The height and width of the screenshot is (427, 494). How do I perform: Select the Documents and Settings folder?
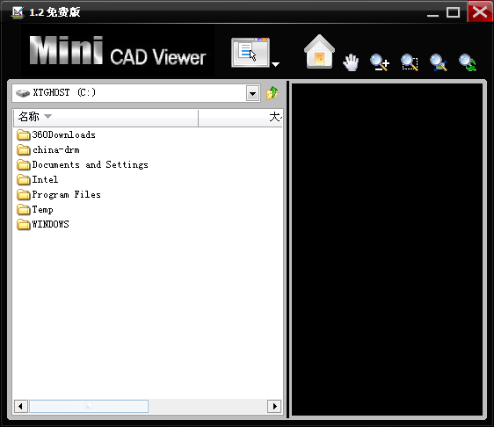pos(83,164)
